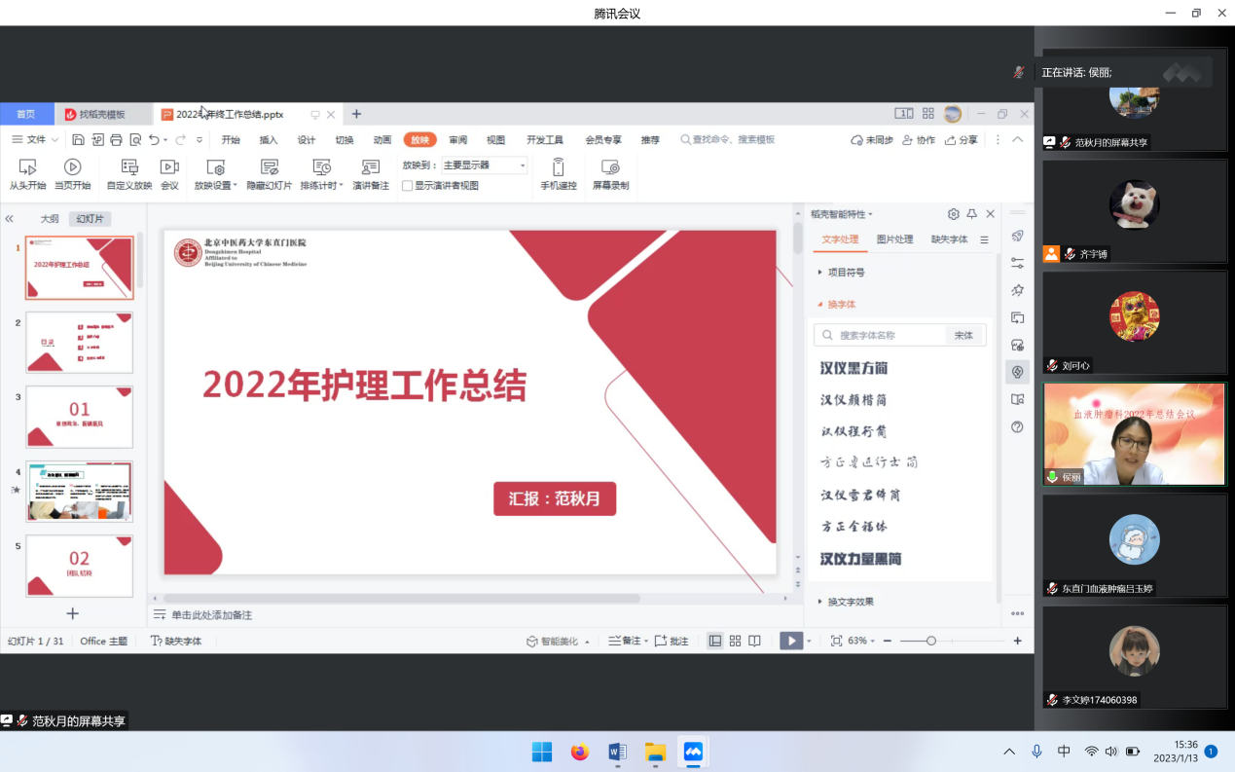Screen dimensions: 1235x772
Task: Click the rocket icon in right sidebar
Action: [x=1018, y=236]
